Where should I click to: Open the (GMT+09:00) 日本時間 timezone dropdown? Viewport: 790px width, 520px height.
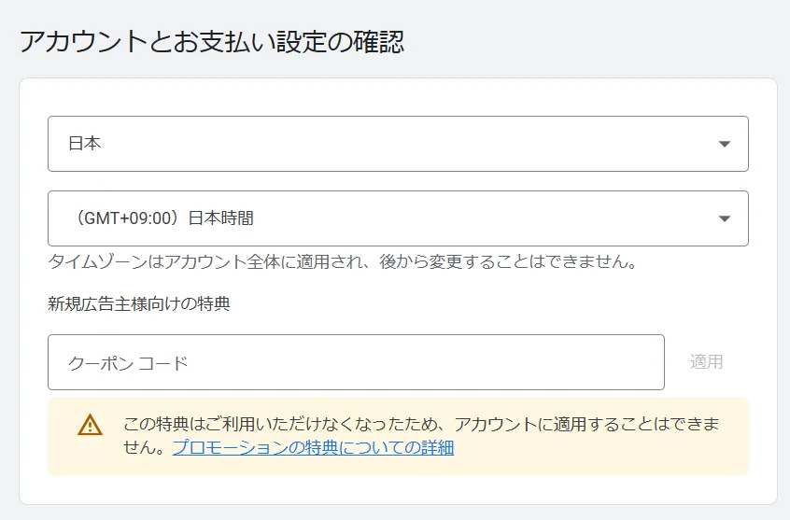[x=398, y=218]
